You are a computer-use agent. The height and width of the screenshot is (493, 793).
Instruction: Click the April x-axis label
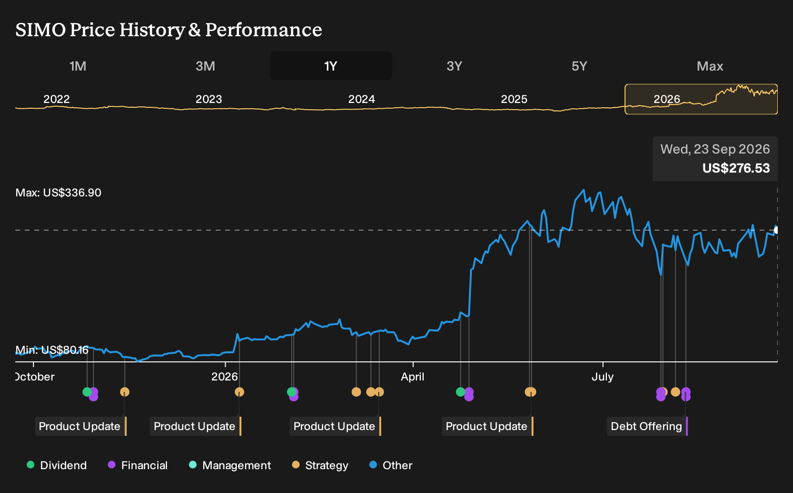coord(413,377)
